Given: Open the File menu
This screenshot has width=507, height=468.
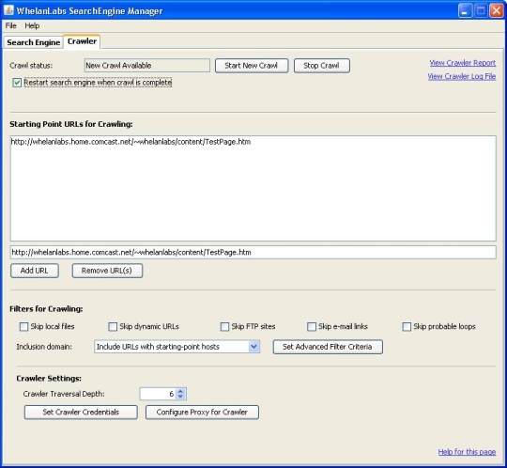Looking at the screenshot, I should tap(10, 25).
